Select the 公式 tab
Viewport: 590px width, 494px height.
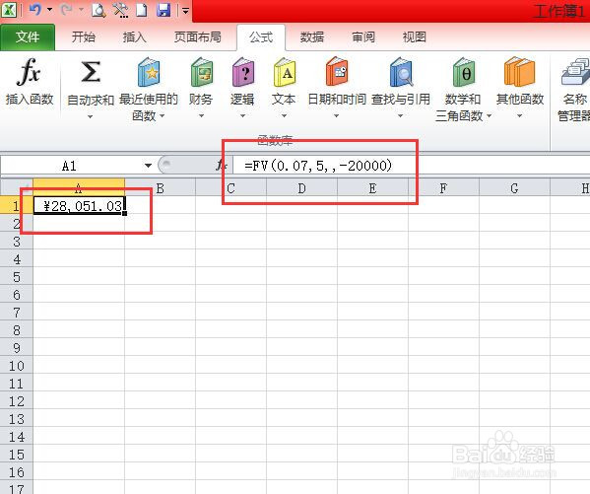coord(261,36)
